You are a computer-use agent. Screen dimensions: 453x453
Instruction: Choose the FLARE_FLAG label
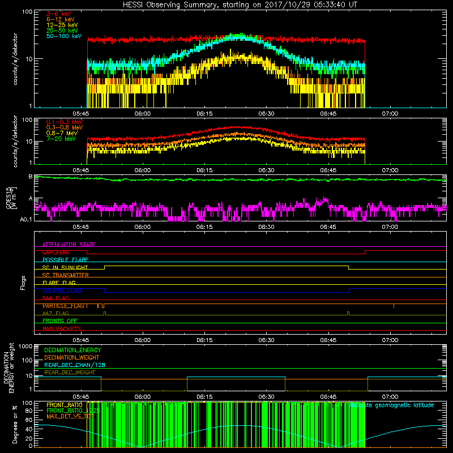59,283
